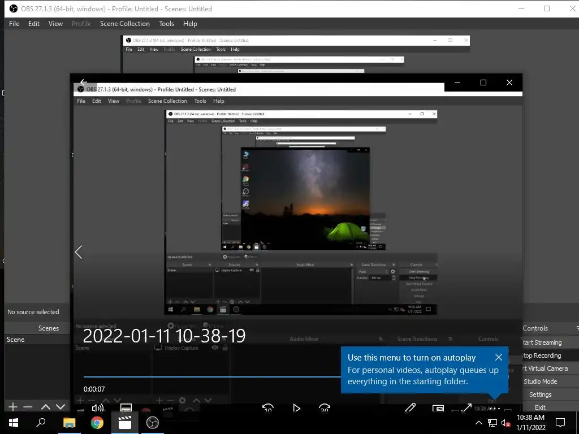This screenshot has height=434, width=579.
Task: Select the Scene entry in Scenes list
Action: pos(37,340)
